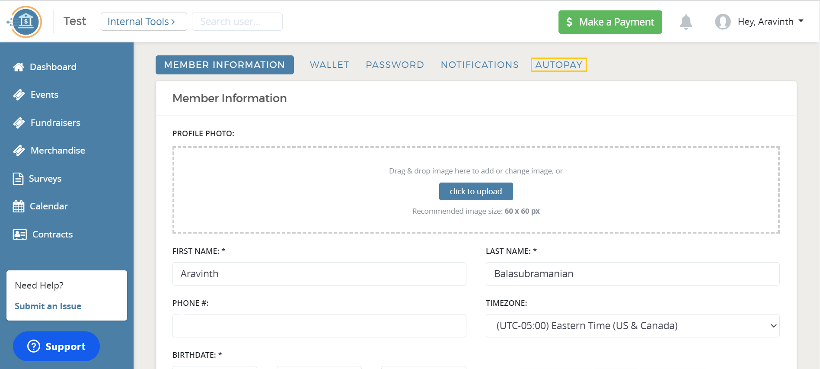Open the notifications bell
Screen dimensions: 820x369
coord(686,22)
